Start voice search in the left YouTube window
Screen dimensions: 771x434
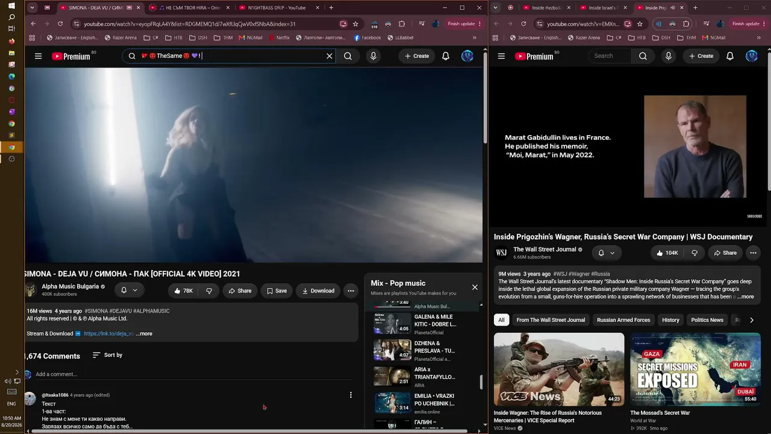373,56
